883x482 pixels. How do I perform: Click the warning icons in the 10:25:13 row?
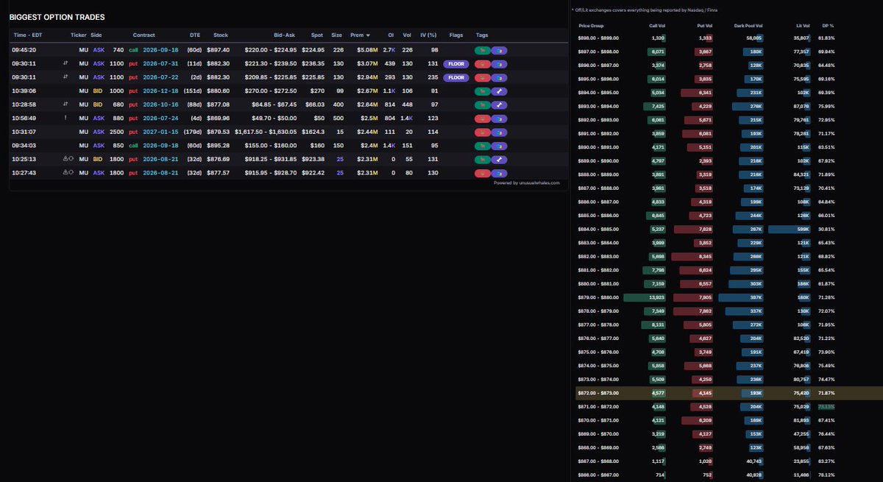point(68,159)
